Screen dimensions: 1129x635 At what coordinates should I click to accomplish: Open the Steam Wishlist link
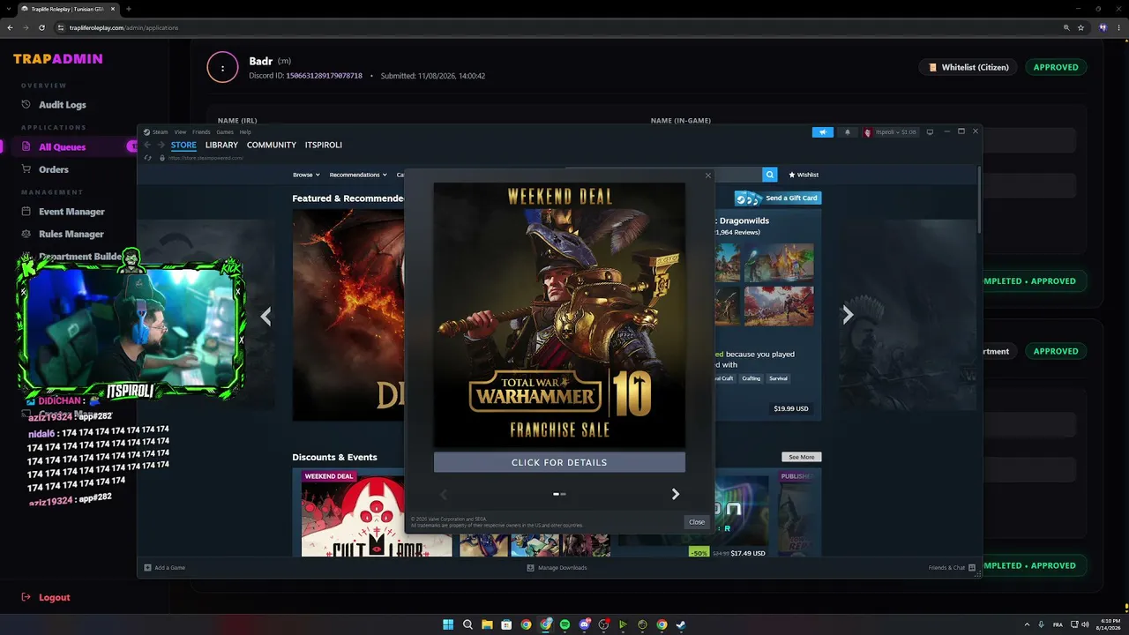(x=804, y=175)
